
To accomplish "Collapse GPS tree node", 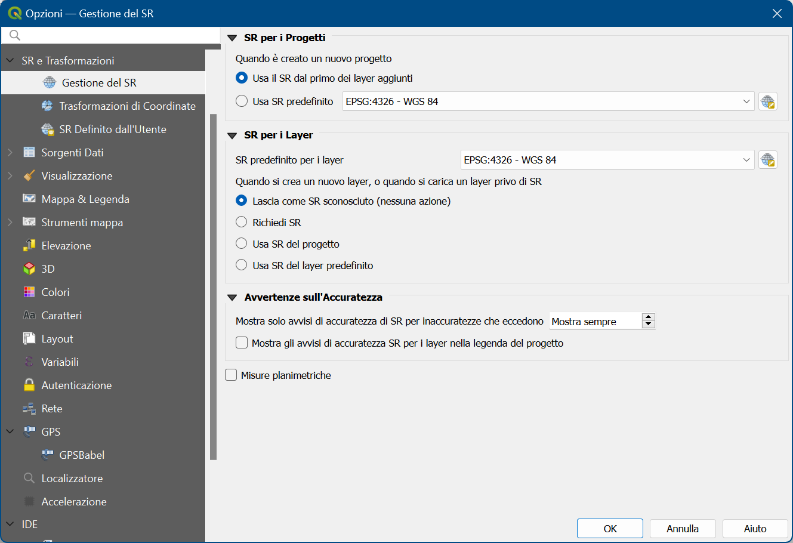I will [10, 431].
